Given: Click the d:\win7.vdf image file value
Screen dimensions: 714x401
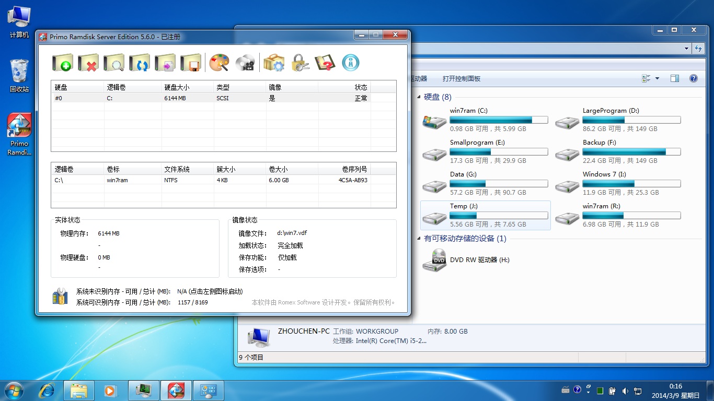Looking at the screenshot, I should (x=292, y=233).
